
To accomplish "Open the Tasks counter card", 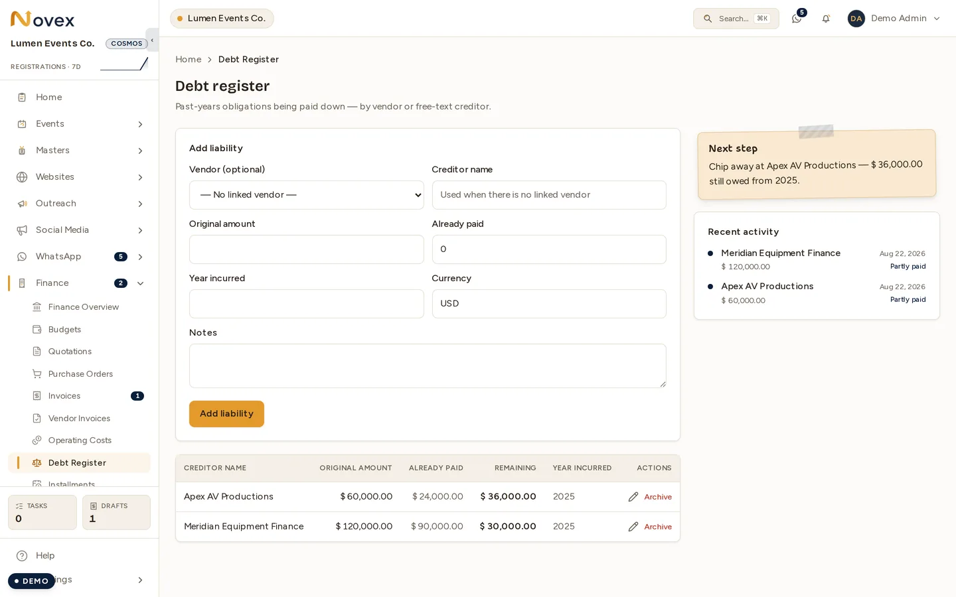I will coord(42,512).
